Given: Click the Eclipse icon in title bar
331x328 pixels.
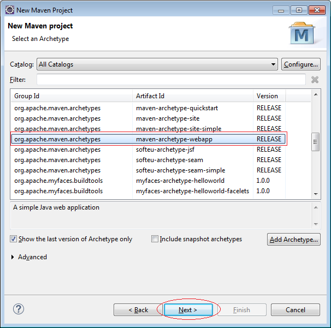Looking at the screenshot, I should click(x=10, y=10).
